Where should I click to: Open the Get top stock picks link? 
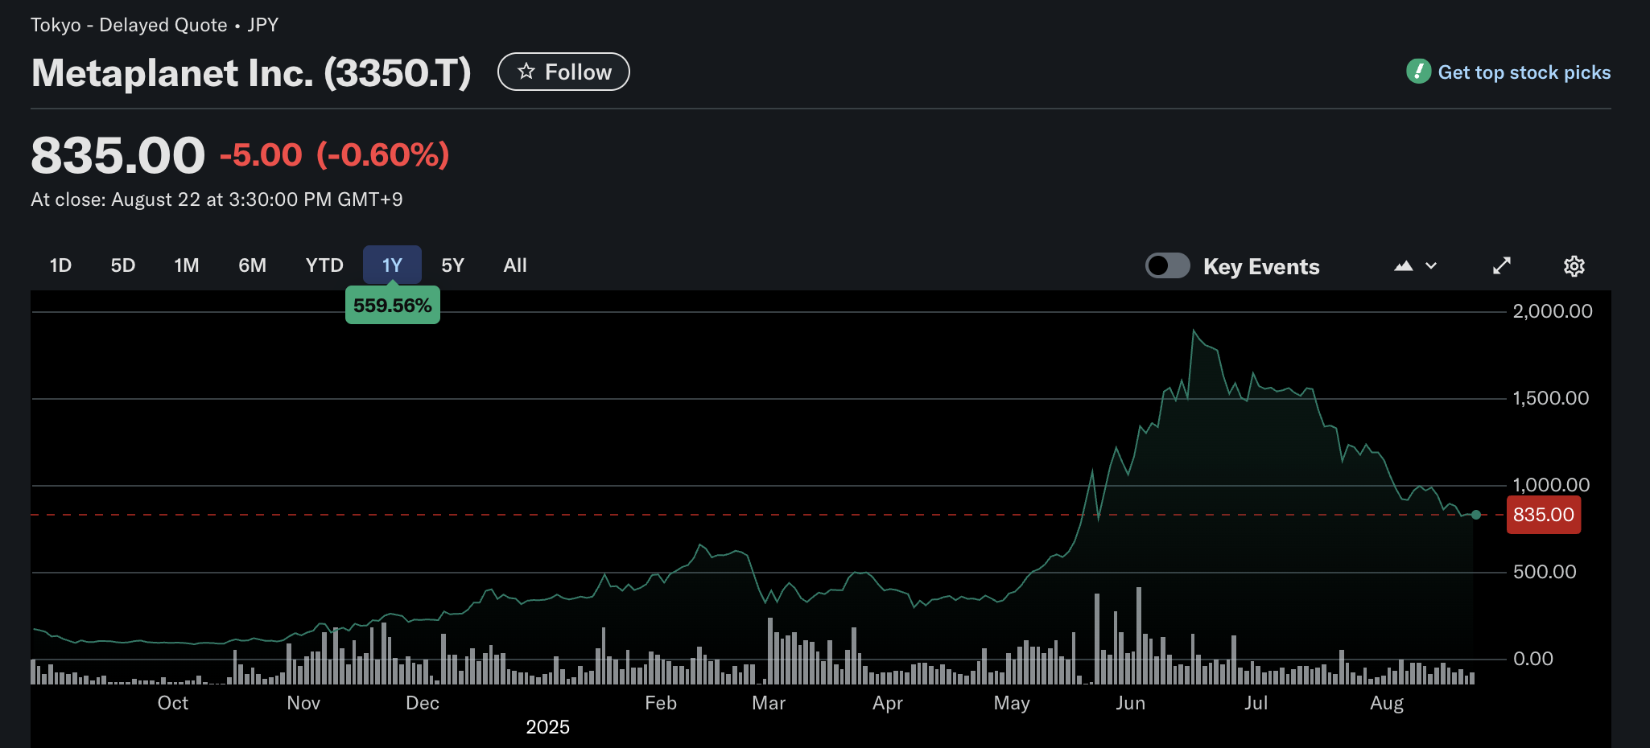1524,72
